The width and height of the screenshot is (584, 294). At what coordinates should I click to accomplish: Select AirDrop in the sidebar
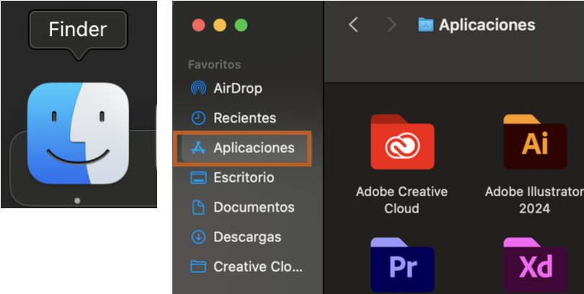coord(237,89)
